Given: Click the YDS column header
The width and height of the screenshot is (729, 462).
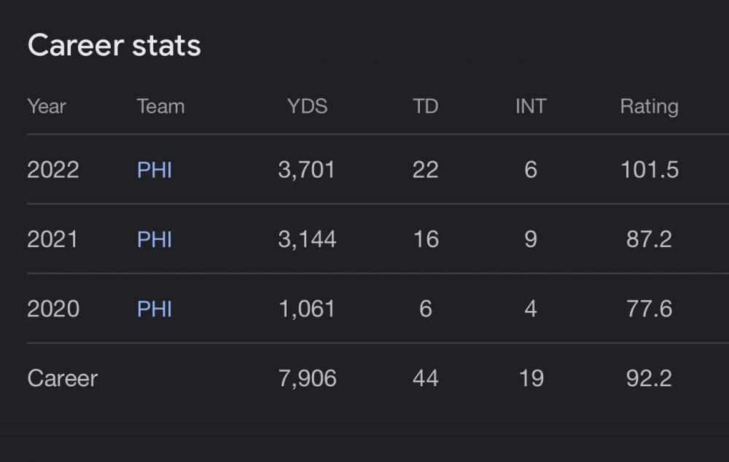Looking at the screenshot, I should pos(307,106).
